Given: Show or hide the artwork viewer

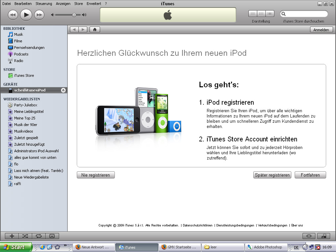Looking at the screenshot, I should tap(52, 236).
